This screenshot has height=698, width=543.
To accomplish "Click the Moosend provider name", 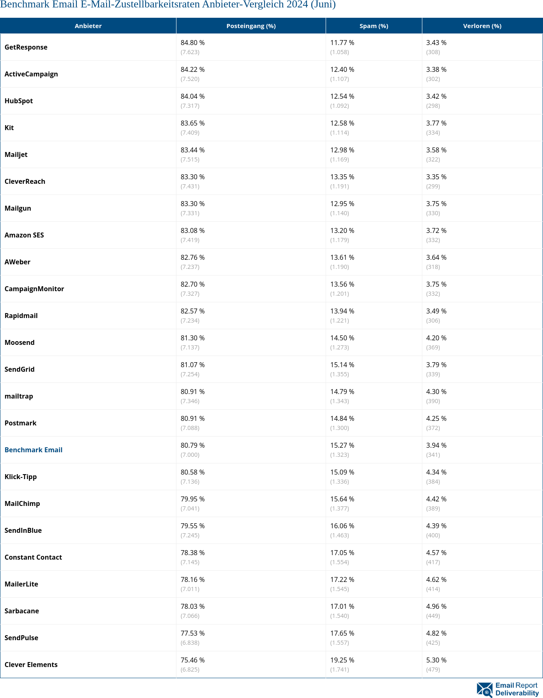I will pyautogui.click(x=19, y=342).
